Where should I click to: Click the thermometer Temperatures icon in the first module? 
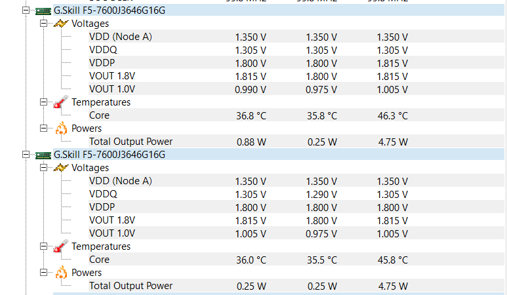click(61, 102)
